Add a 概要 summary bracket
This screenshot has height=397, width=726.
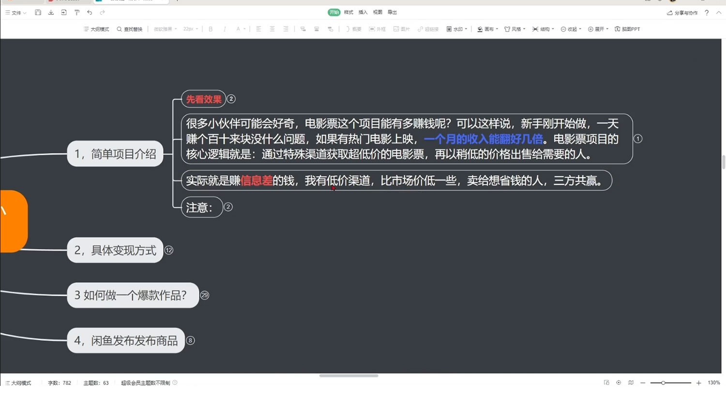pyautogui.click(x=354, y=29)
